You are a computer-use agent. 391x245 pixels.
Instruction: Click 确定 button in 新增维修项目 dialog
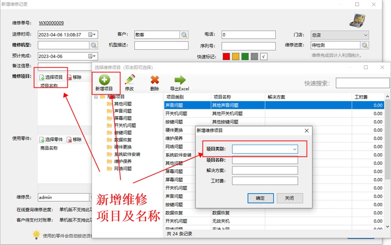260,198
